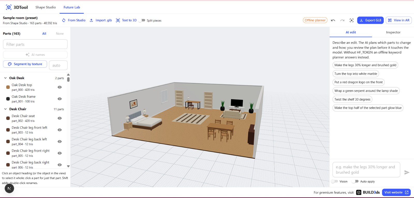This screenshot has height=198, width=414.
Task: Enable the Vision switch
Action: (x=335, y=181)
